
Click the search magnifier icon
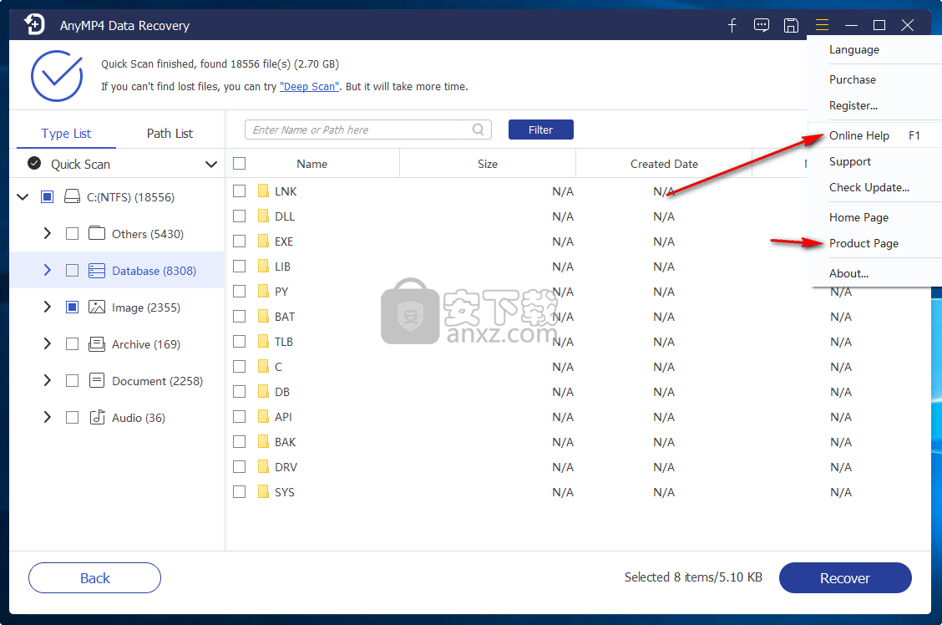479,130
